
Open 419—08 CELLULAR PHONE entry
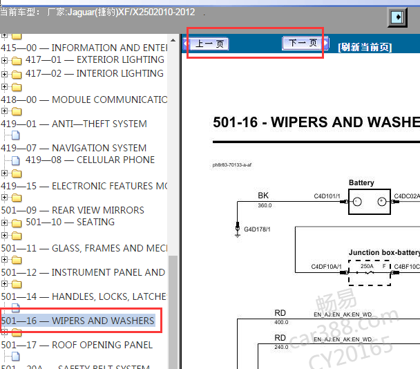(x=90, y=160)
